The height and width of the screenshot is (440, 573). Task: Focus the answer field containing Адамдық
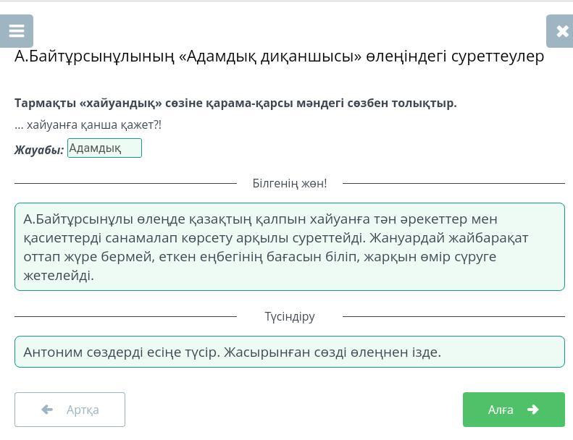[x=104, y=148]
